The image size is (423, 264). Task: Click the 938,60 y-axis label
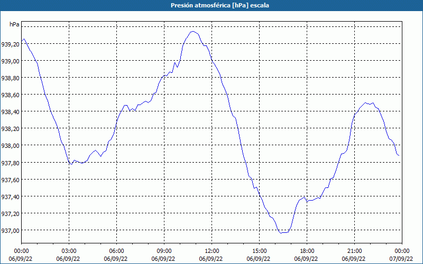tap(11, 96)
